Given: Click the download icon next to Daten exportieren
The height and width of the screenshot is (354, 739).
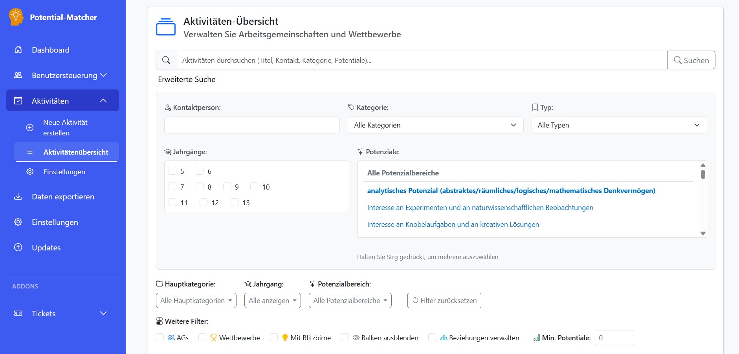Looking at the screenshot, I should tap(18, 197).
